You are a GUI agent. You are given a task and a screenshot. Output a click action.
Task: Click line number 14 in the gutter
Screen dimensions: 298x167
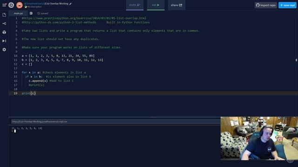pos(15,72)
